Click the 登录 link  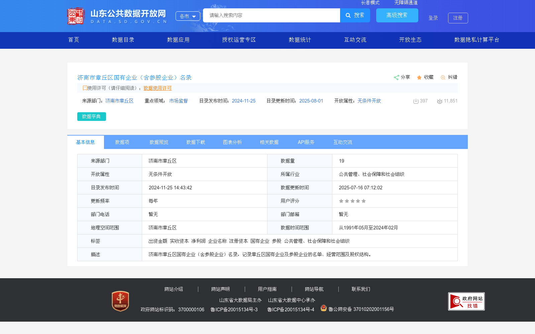pos(433,18)
